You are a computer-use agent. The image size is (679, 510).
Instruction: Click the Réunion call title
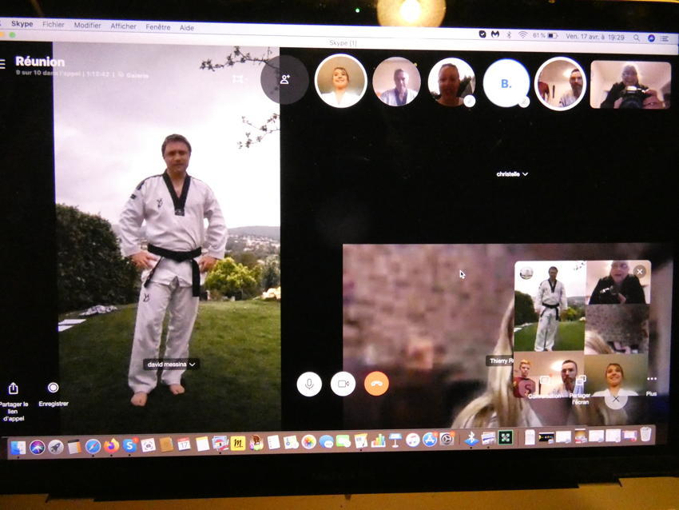click(40, 62)
